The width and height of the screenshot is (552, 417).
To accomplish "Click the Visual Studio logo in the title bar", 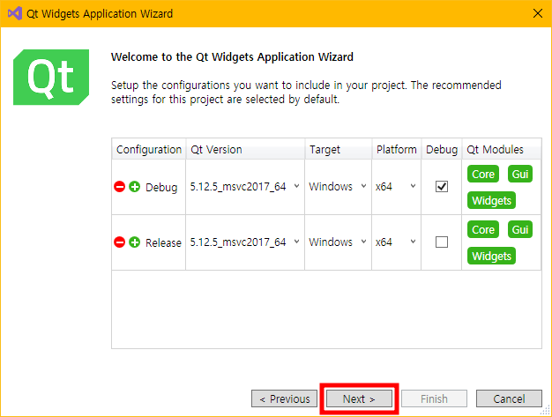I will click(x=15, y=13).
